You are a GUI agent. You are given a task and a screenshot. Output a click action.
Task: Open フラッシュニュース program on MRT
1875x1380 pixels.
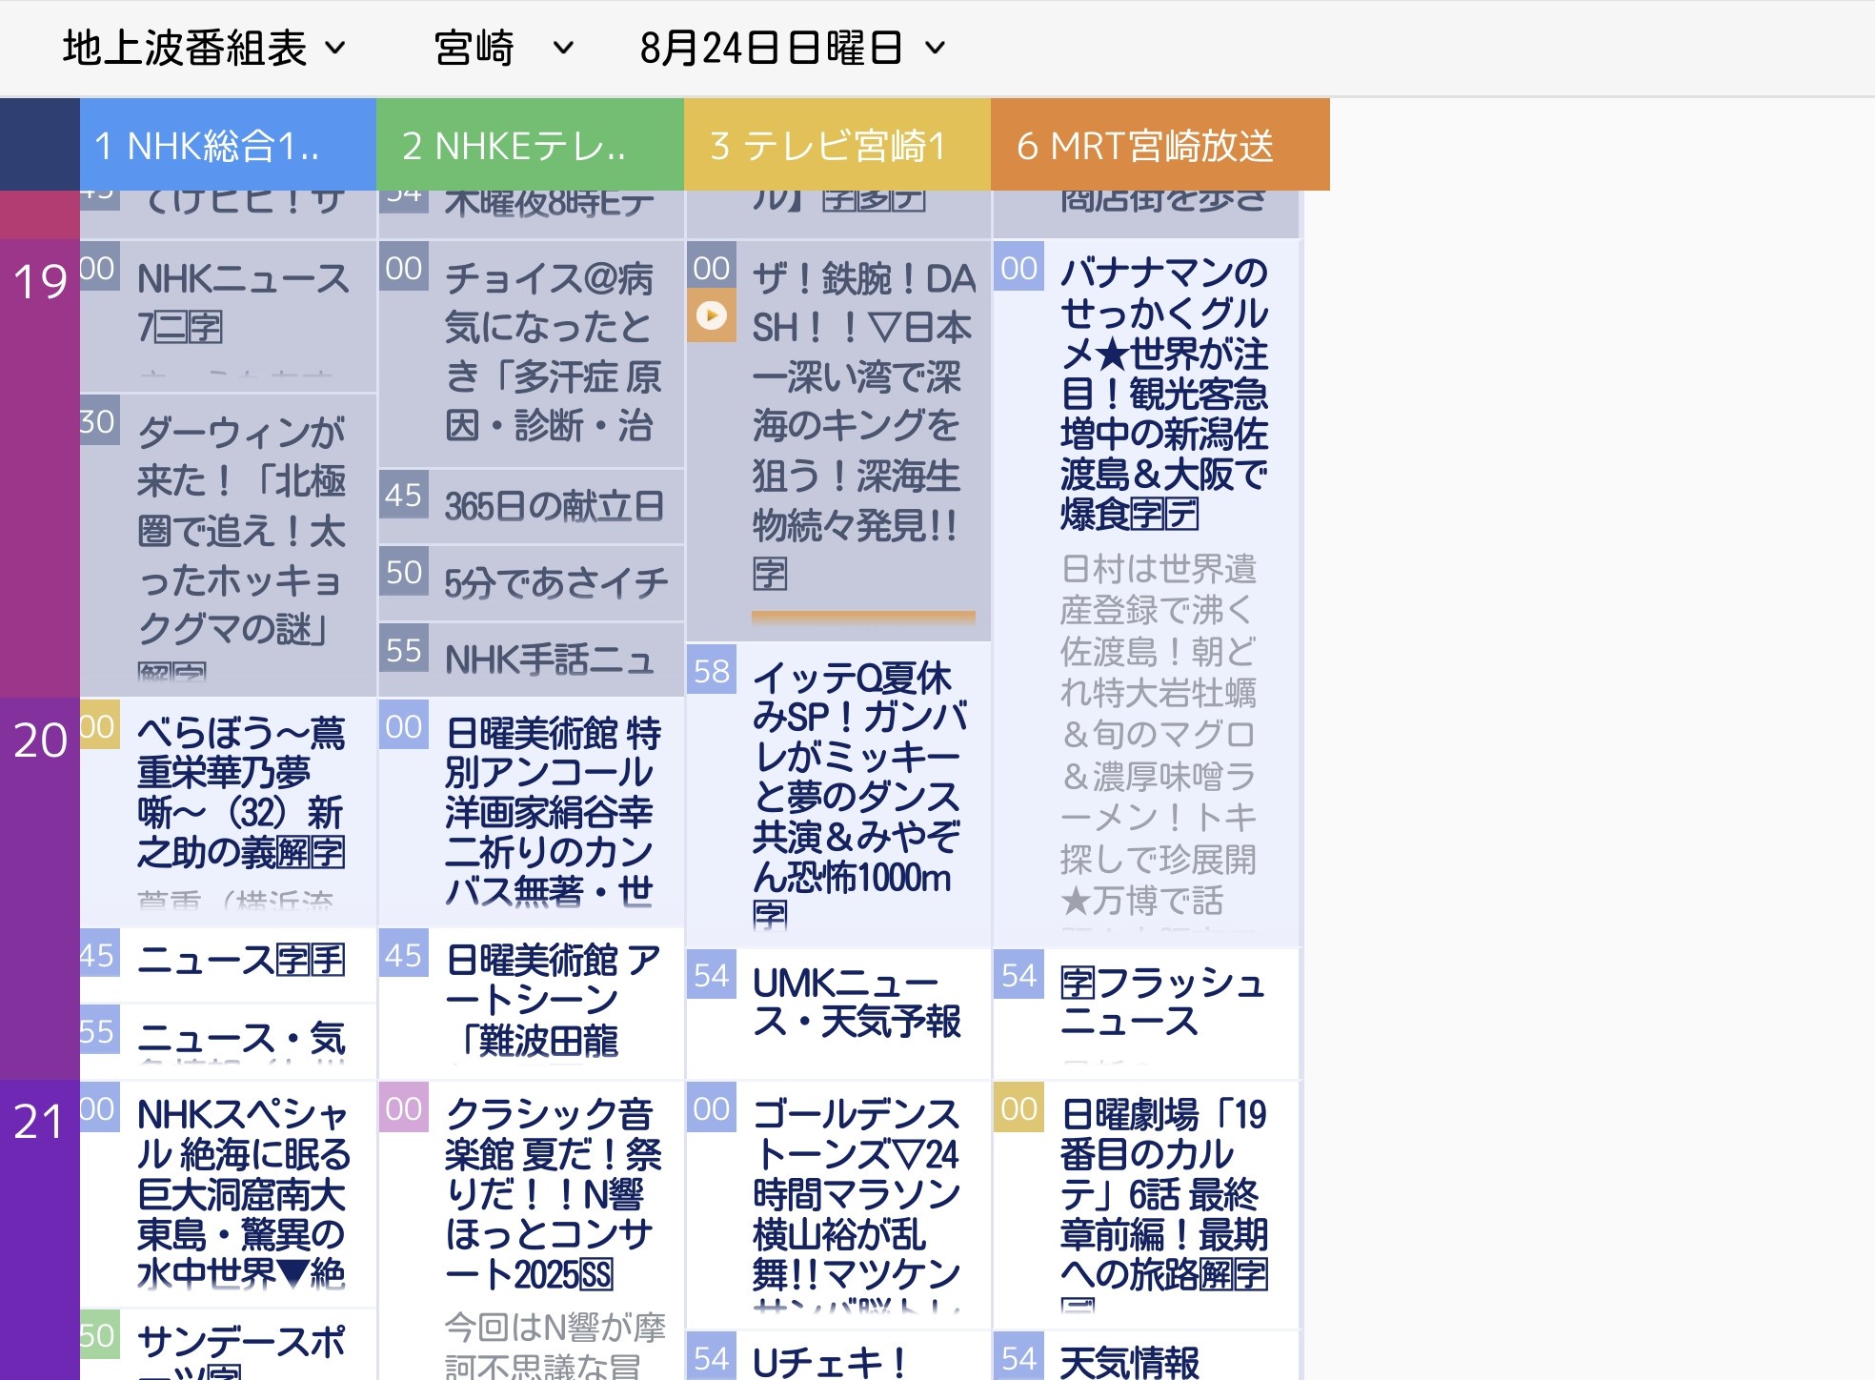1146,1013
